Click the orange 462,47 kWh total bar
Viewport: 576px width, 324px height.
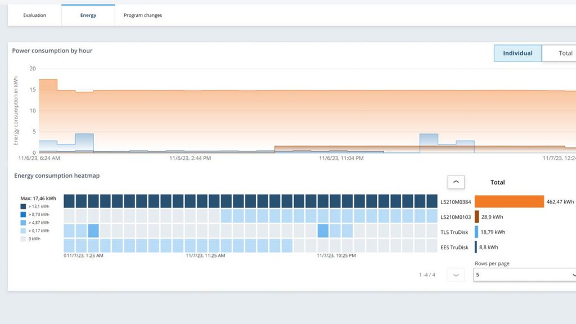click(509, 201)
